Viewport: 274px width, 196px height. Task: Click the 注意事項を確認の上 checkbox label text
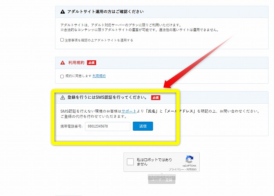click(x=99, y=40)
